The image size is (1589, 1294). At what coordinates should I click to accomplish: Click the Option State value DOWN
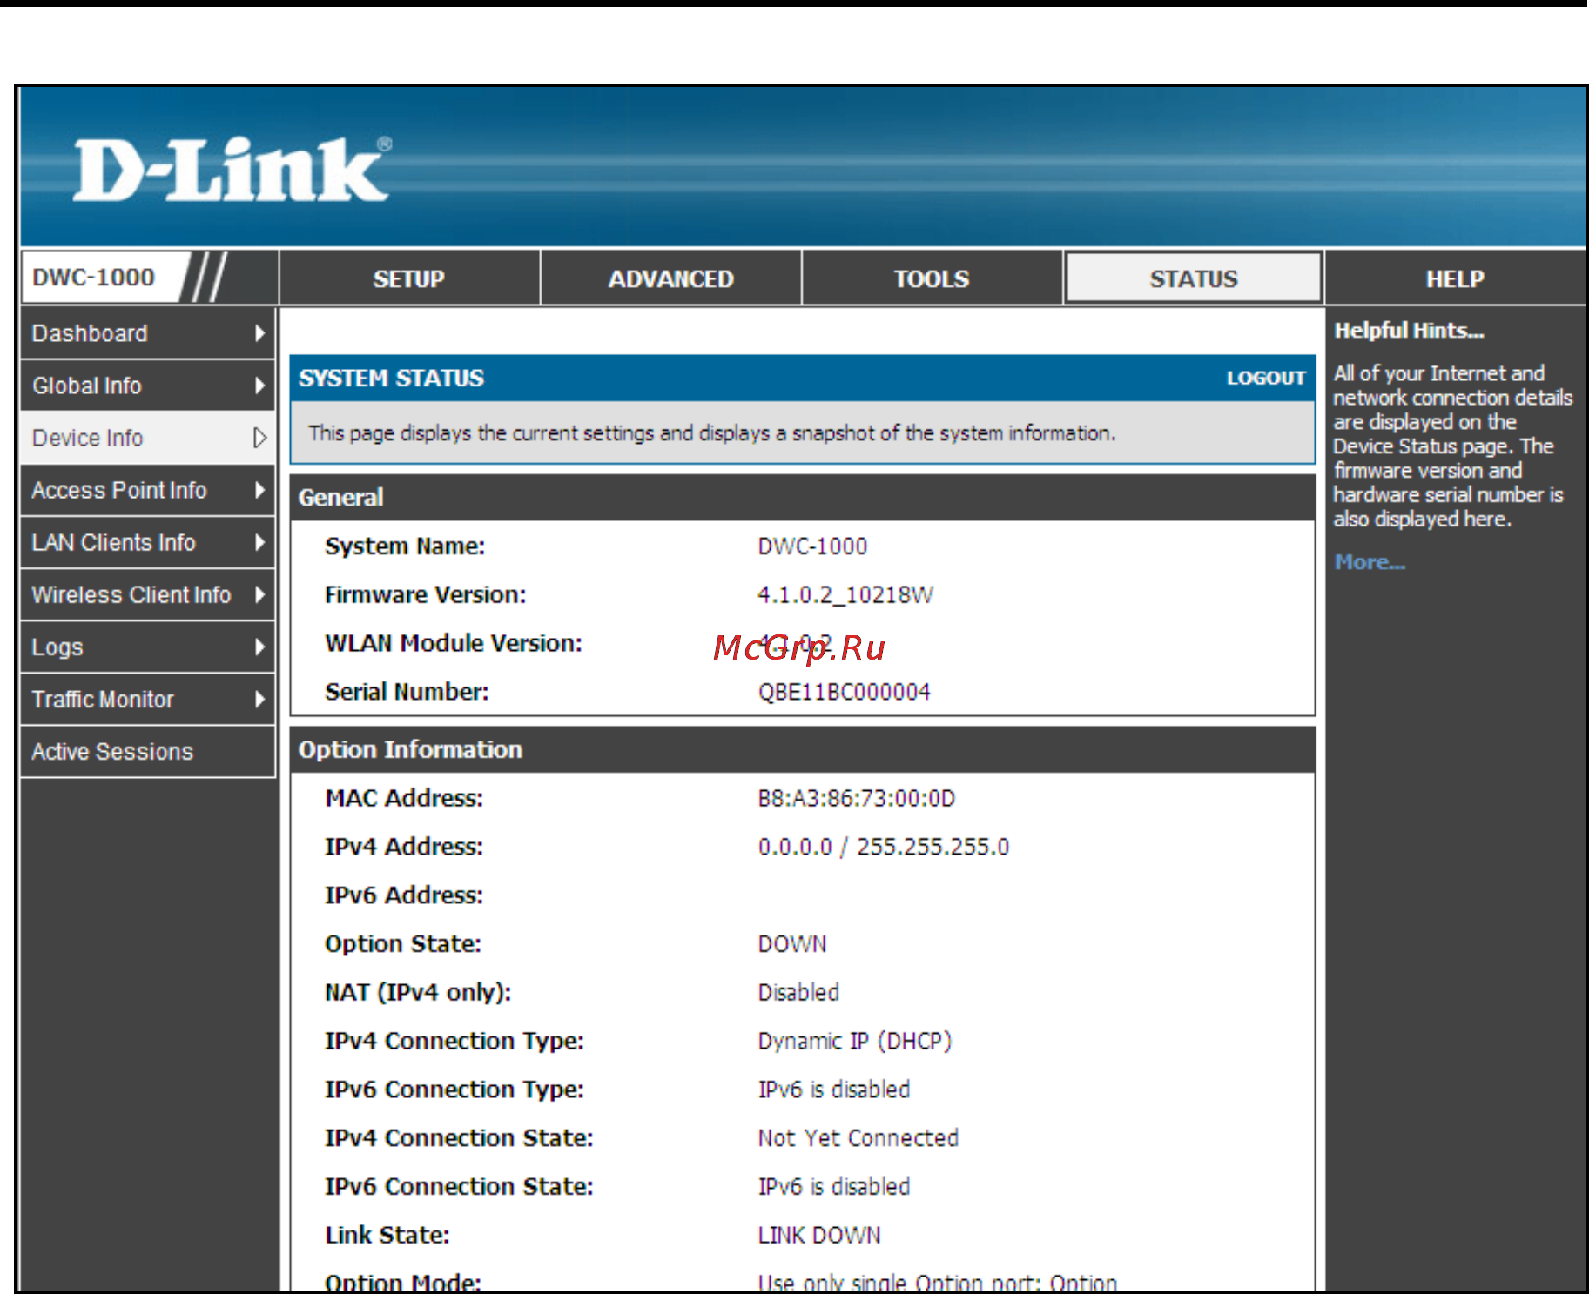[791, 944]
